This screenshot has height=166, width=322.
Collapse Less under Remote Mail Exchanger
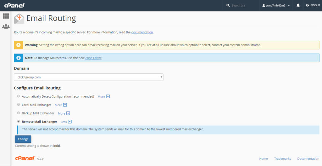66,122
